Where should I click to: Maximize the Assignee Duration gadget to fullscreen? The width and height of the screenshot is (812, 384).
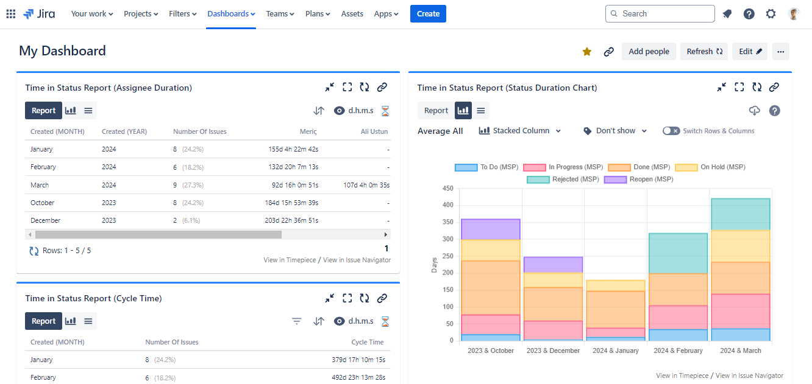click(x=347, y=87)
